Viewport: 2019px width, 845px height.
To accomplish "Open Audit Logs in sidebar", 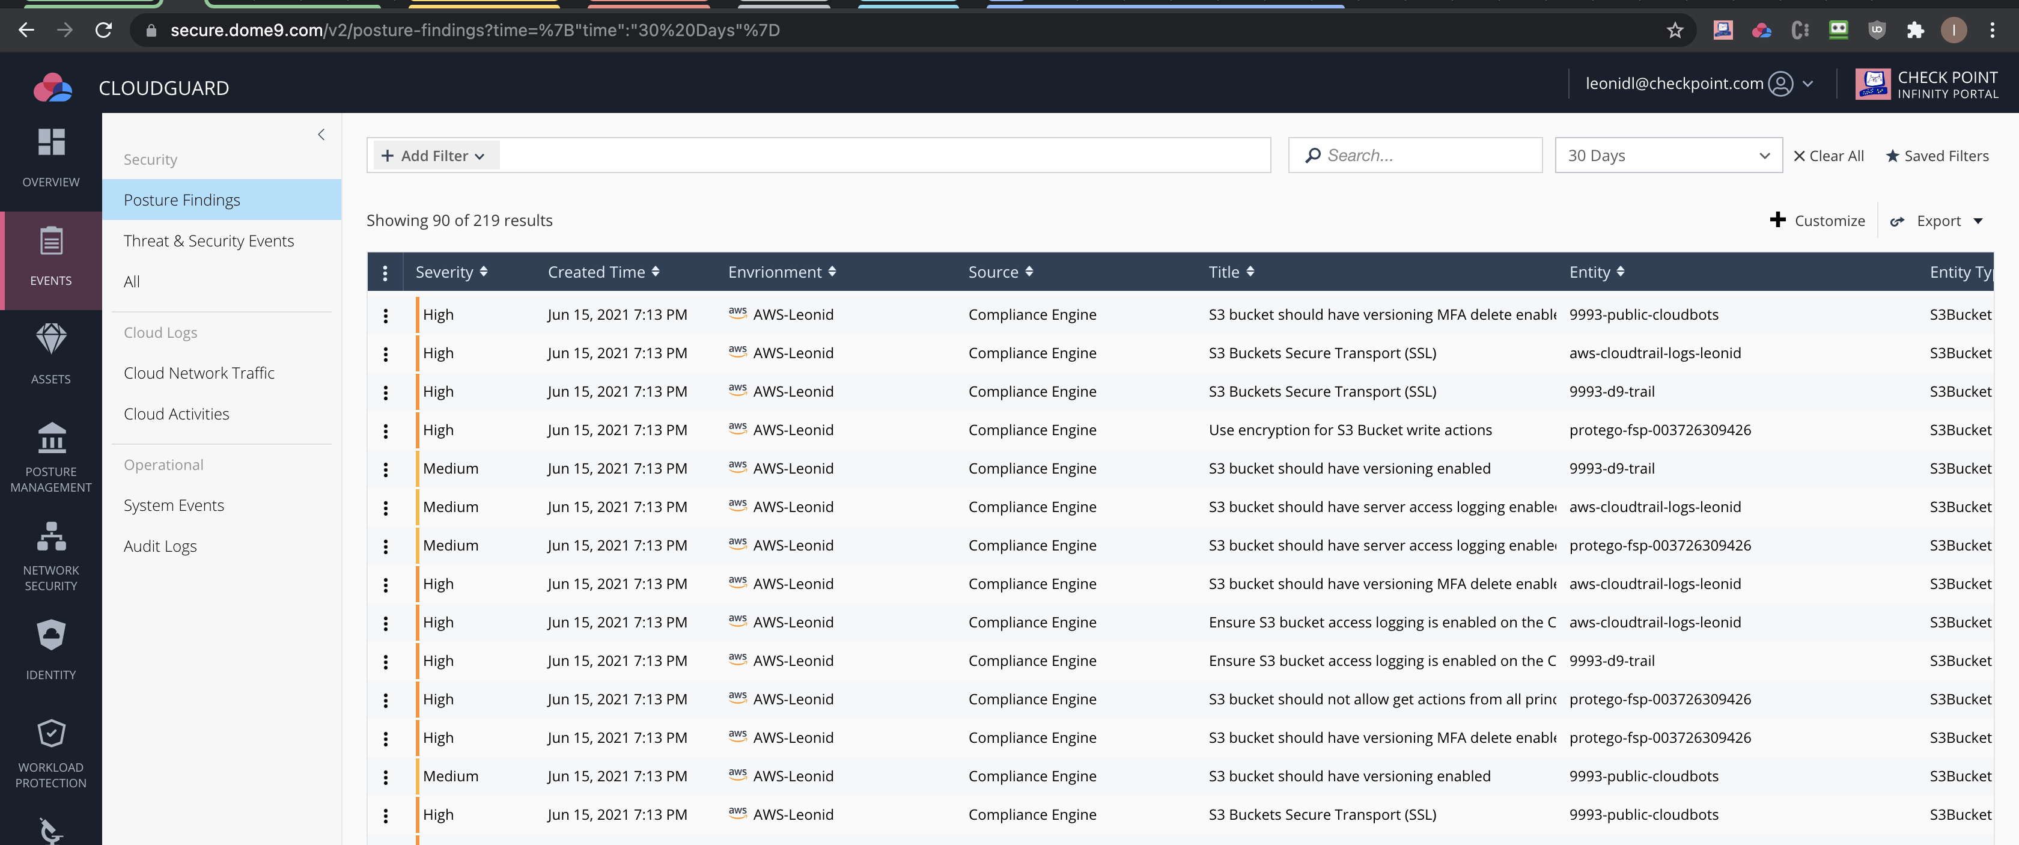I will coord(160,546).
